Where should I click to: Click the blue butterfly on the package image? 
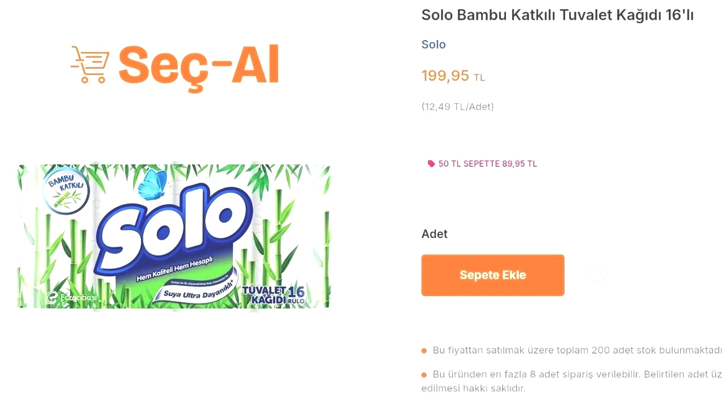[x=153, y=184]
